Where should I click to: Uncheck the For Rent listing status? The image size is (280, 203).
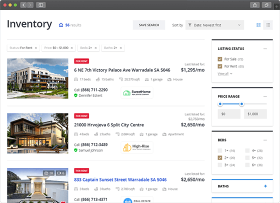[220, 66]
